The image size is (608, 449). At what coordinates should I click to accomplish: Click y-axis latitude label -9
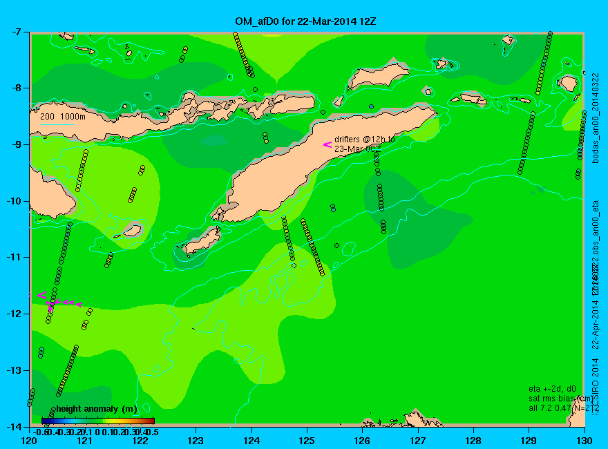click(16, 144)
